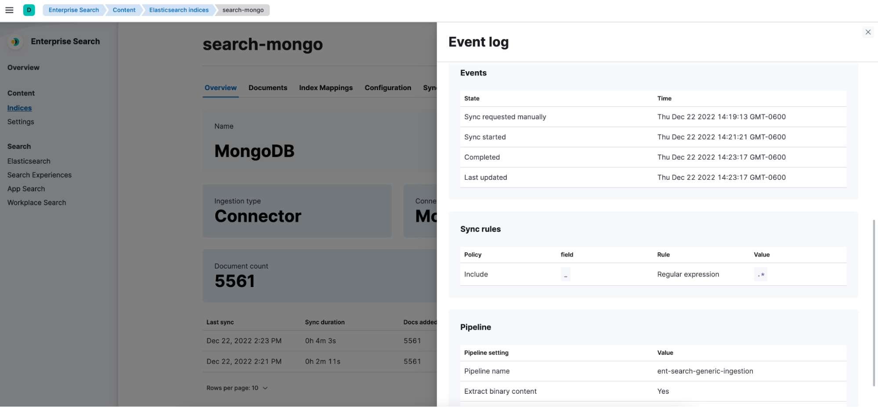
Task: Click the Ingestion type Connector card
Action: [x=297, y=211]
